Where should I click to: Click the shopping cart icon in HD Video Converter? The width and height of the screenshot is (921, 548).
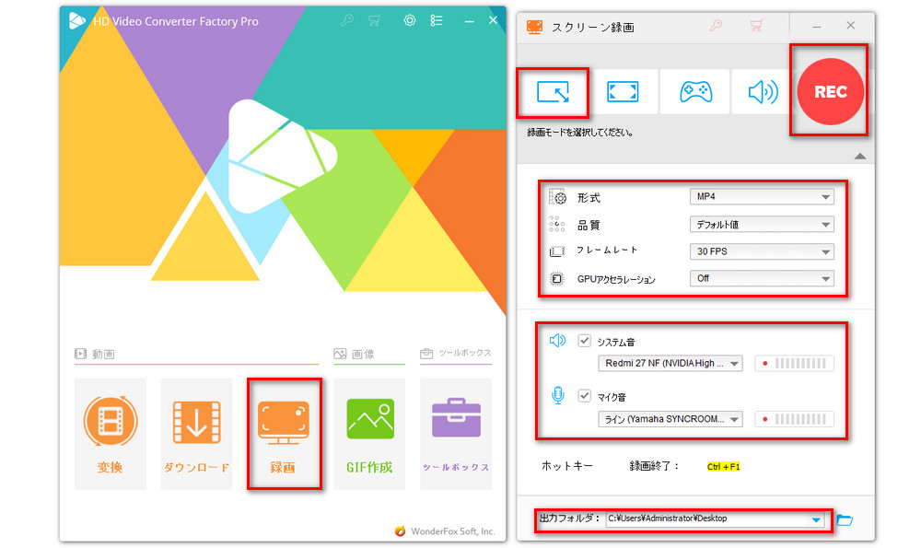pos(374,20)
